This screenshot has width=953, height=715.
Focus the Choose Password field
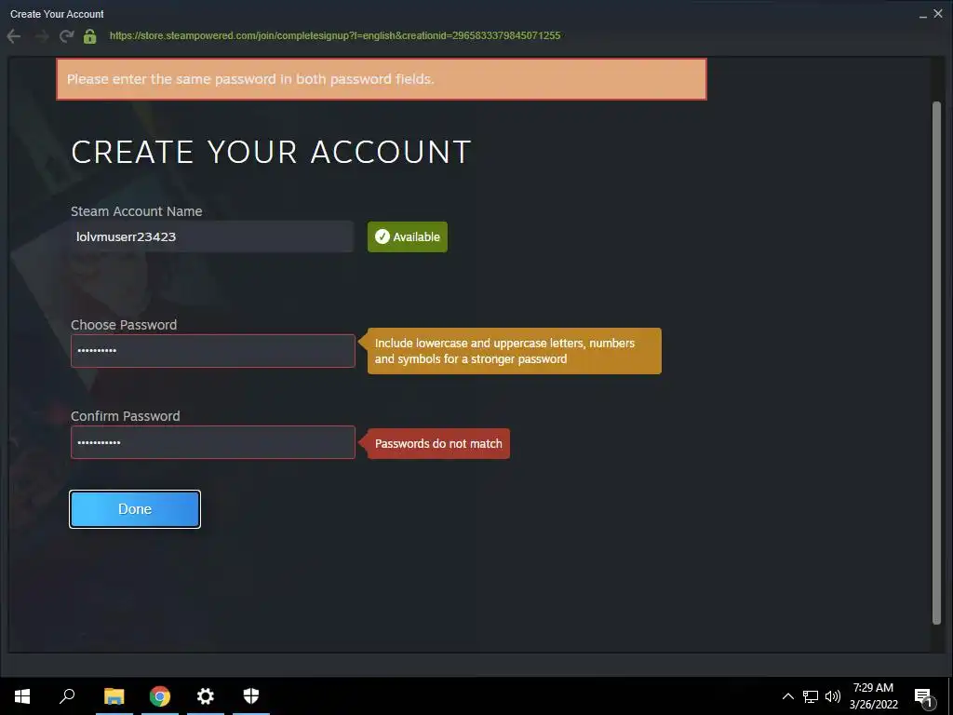(213, 351)
